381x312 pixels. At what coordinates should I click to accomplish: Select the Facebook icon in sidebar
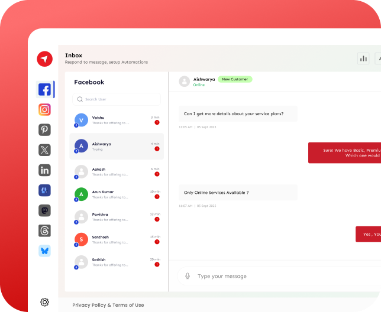44,90
